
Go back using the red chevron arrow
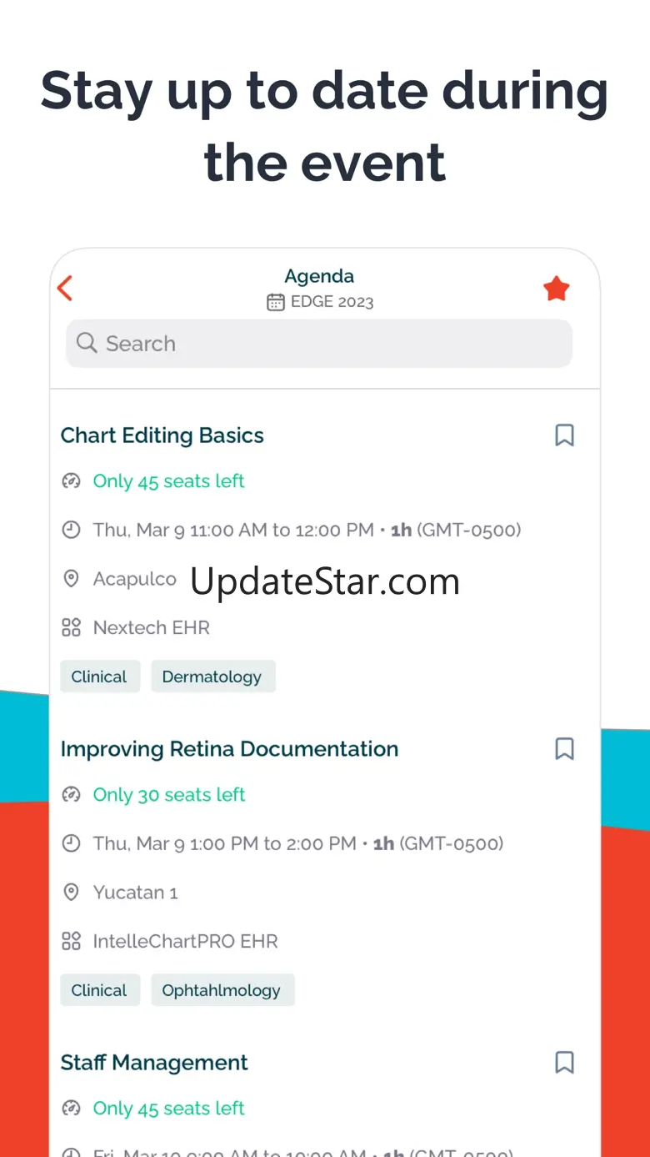65,288
